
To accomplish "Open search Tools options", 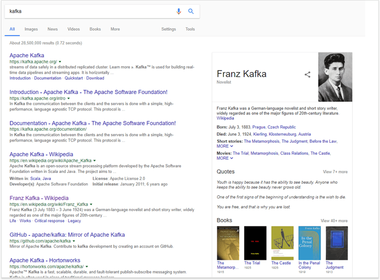I will (190, 29).
